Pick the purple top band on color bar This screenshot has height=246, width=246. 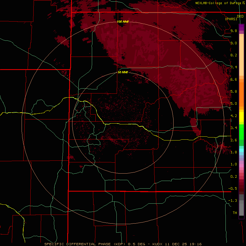(x=241, y=28)
